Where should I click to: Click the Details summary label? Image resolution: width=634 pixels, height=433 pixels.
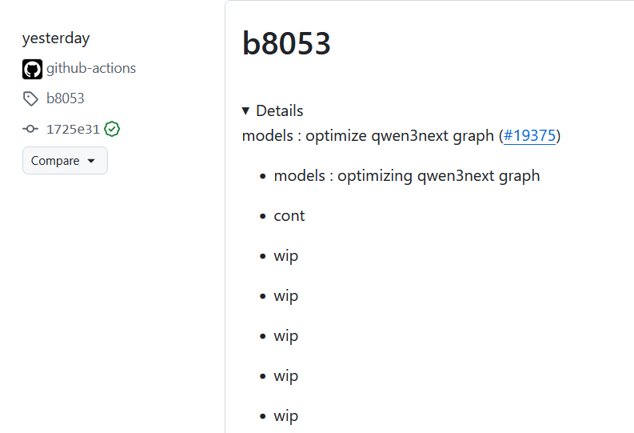(279, 111)
